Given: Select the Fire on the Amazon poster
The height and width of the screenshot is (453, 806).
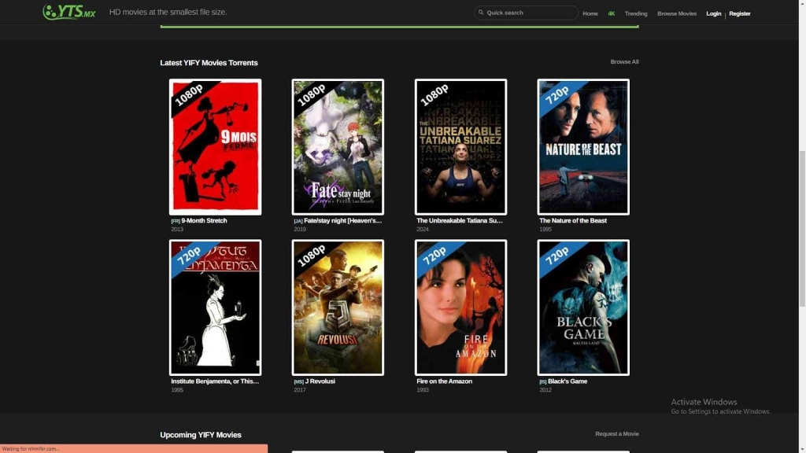Looking at the screenshot, I should pyautogui.click(x=460, y=308).
